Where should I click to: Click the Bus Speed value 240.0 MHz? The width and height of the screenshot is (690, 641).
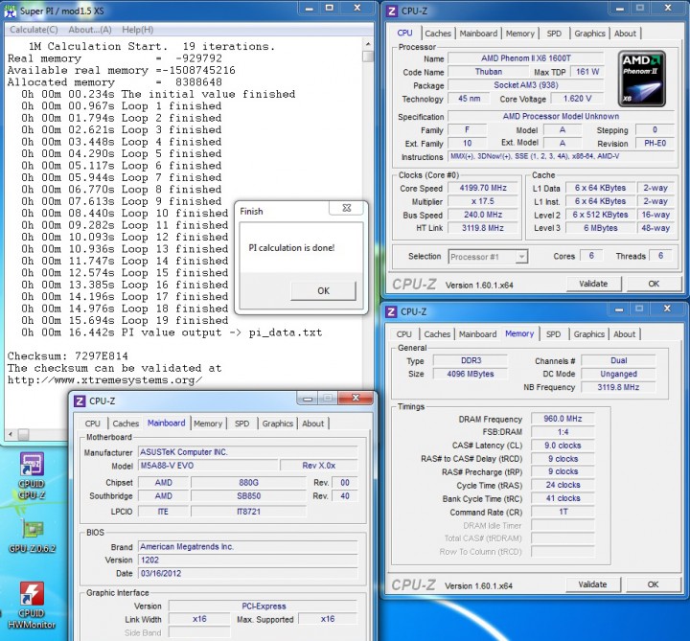(x=483, y=215)
